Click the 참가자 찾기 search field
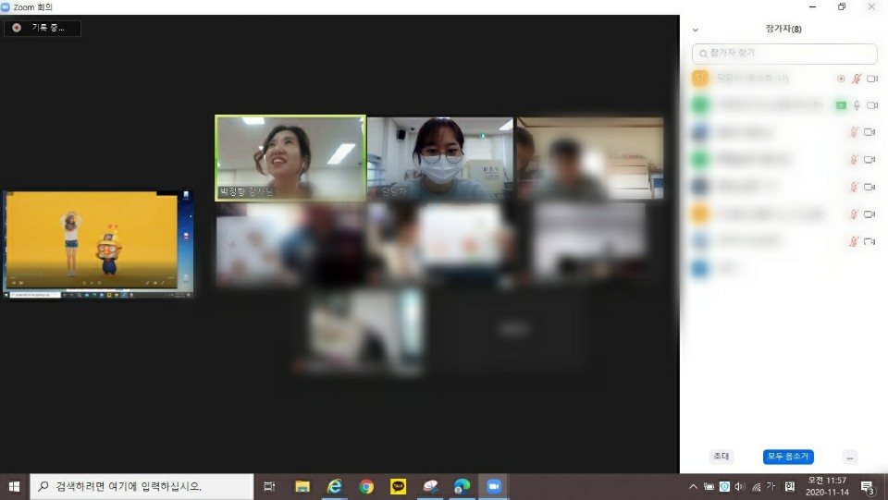Image resolution: width=888 pixels, height=500 pixels. pyautogui.click(x=784, y=54)
